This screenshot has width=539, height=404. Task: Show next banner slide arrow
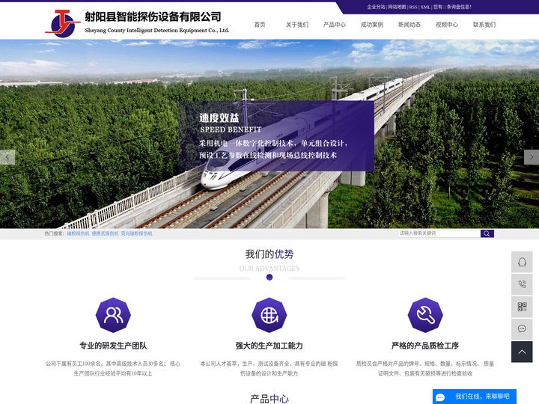coord(532,157)
